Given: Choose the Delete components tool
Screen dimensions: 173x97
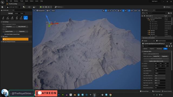Looking at the screenshot, I should [21, 18].
